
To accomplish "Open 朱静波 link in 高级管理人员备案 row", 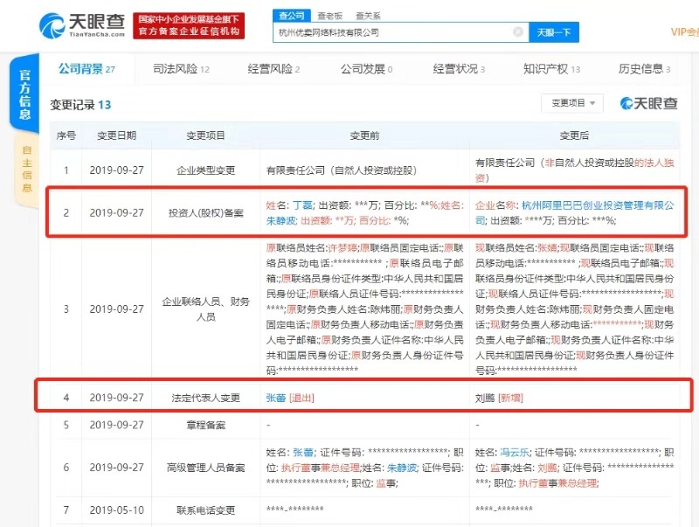I will coord(403,468).
